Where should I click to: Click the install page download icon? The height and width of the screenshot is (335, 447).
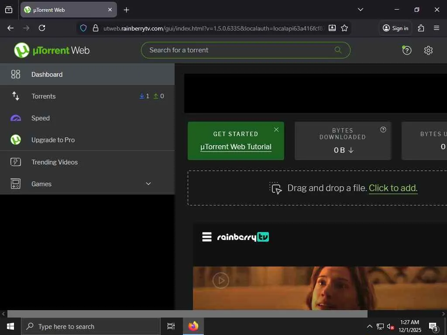pyautogui.click(x=332, y=28)
